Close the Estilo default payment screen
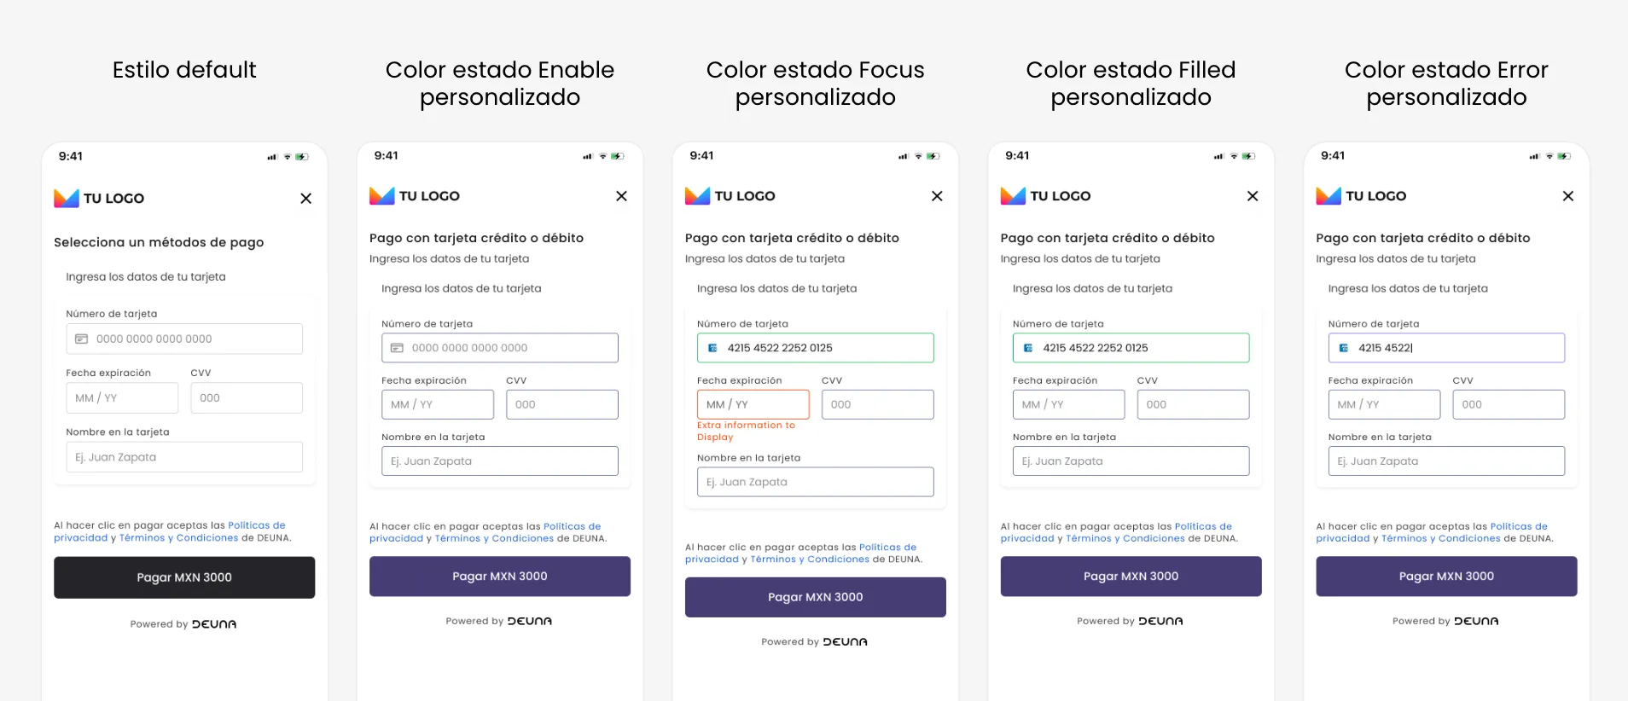This screenshot has width=1628, height=701. tap(305, 198)
